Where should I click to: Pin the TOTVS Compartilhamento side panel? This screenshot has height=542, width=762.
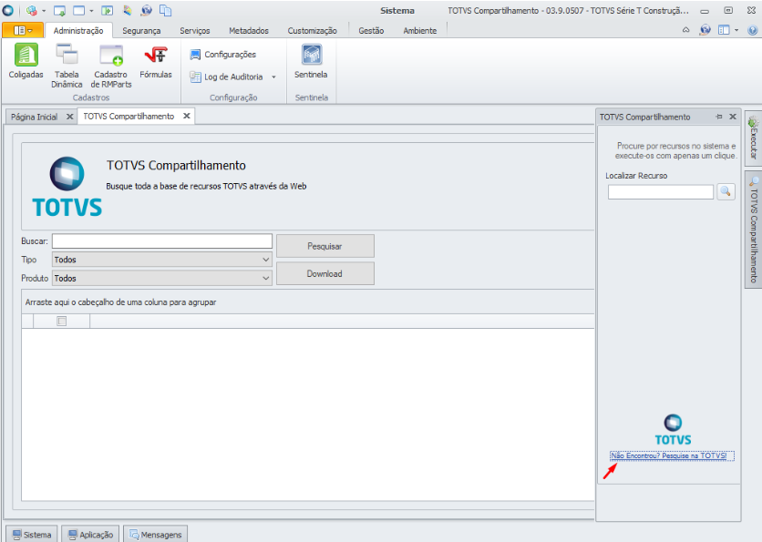click(x=719, y=117)
